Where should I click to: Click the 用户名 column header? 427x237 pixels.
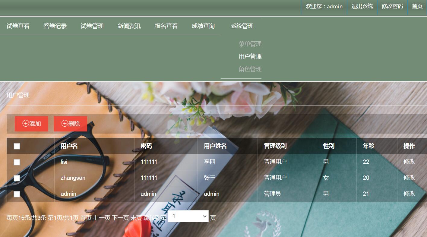69,146
